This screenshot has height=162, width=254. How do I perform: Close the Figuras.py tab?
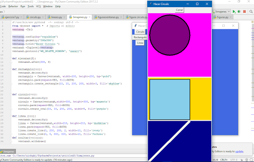(231, 17)
